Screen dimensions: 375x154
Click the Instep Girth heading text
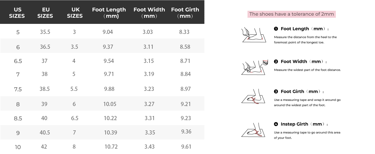[x=294, y=124]
